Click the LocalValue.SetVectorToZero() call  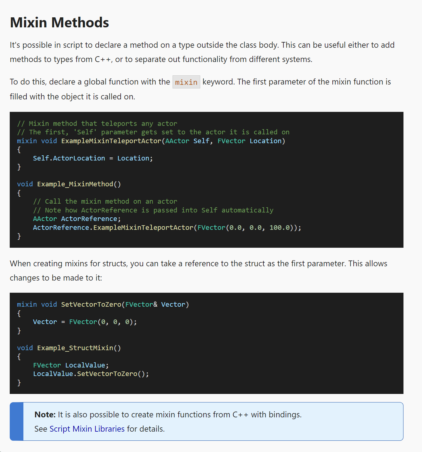click(x=91, y=374)
